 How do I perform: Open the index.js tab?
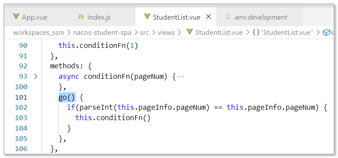(103, 17)
